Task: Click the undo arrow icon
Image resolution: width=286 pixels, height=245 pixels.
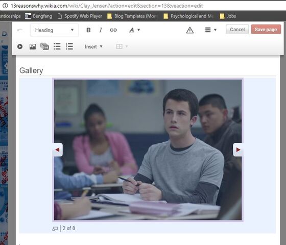Action: point(20,30)
